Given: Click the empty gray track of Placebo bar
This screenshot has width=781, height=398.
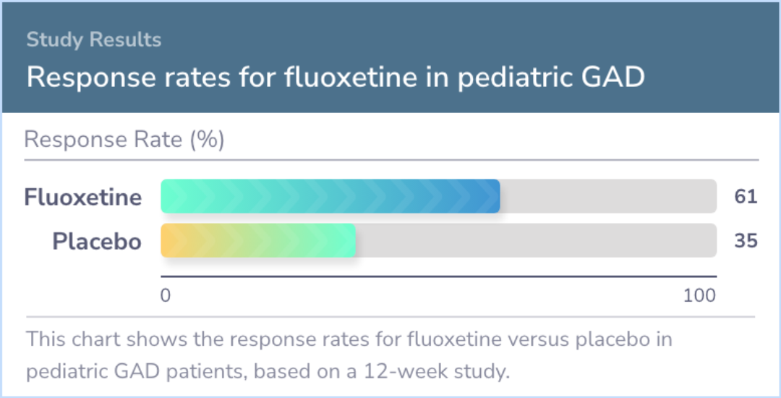Looking at the screenshot, I should [536, 240].
